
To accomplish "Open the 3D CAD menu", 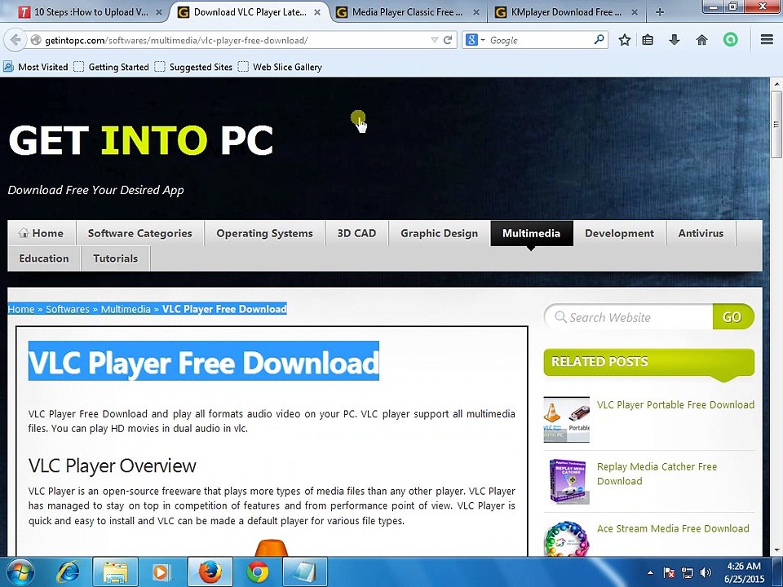I will [x=356, y=233].
